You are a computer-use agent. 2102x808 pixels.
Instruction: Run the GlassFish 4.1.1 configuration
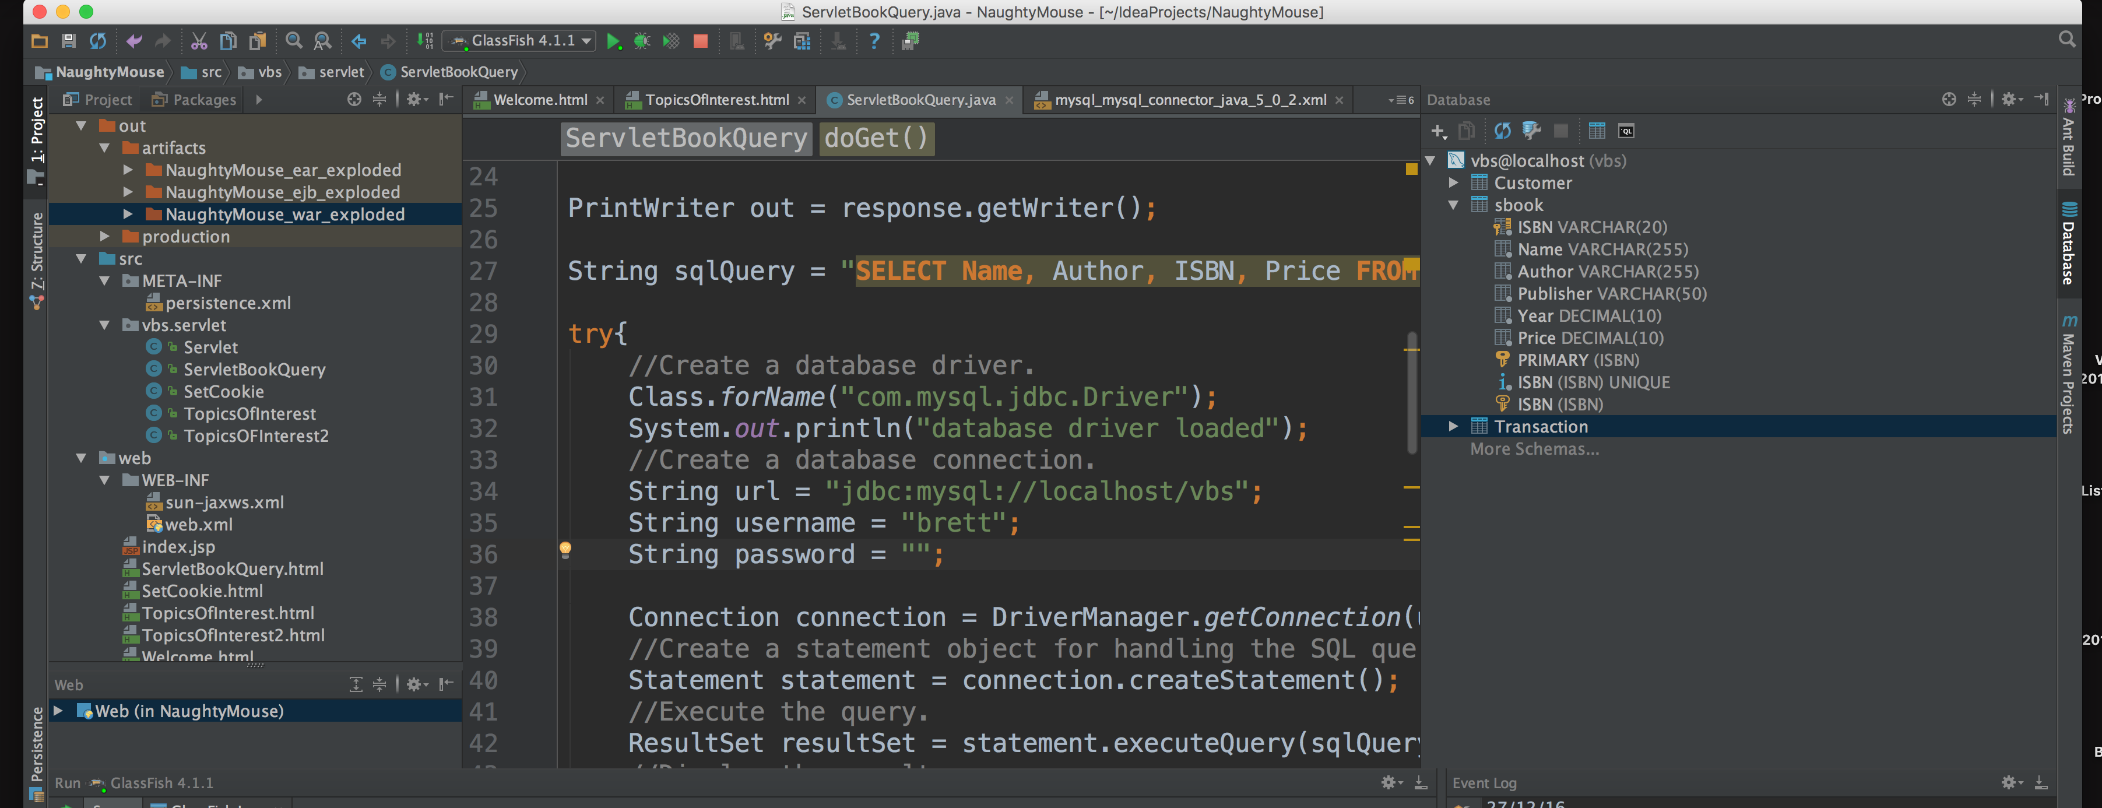pos(614,41)
